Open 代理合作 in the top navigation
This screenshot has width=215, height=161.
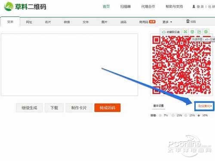pos(148,6)
